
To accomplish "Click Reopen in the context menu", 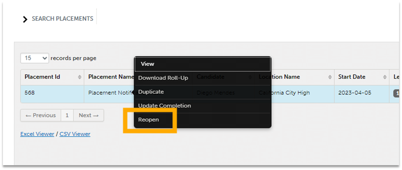I will click(203, 120).
